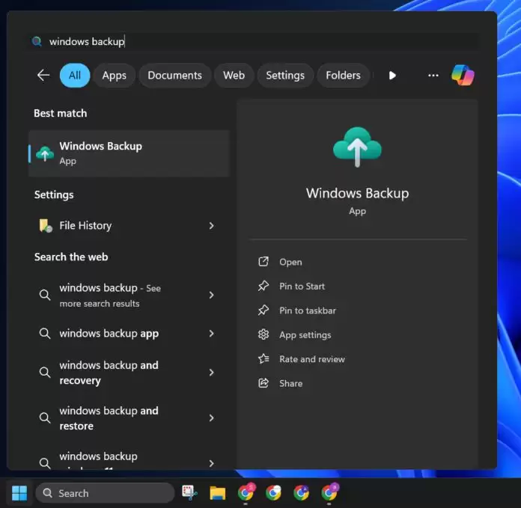Click the Pin to taskbar option
Screen dimensions: 521x508
click(307, 310)
